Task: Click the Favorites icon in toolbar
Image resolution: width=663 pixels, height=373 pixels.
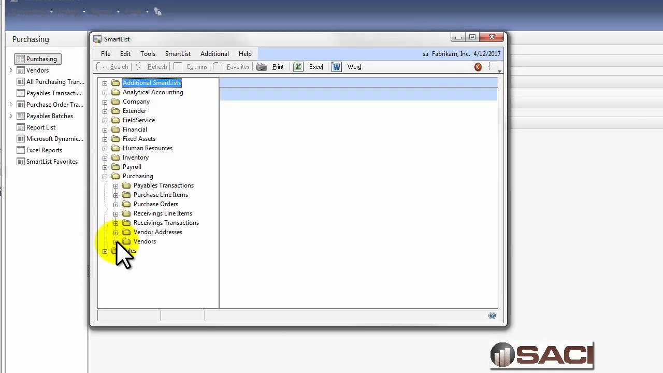Action: 218,66
